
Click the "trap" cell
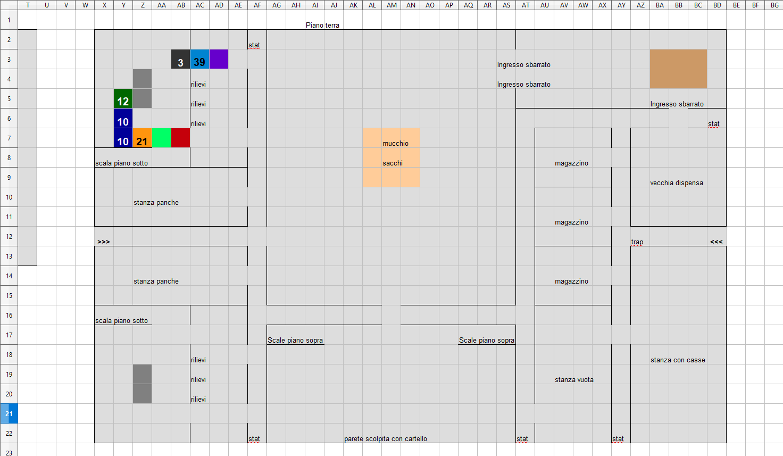637,242
